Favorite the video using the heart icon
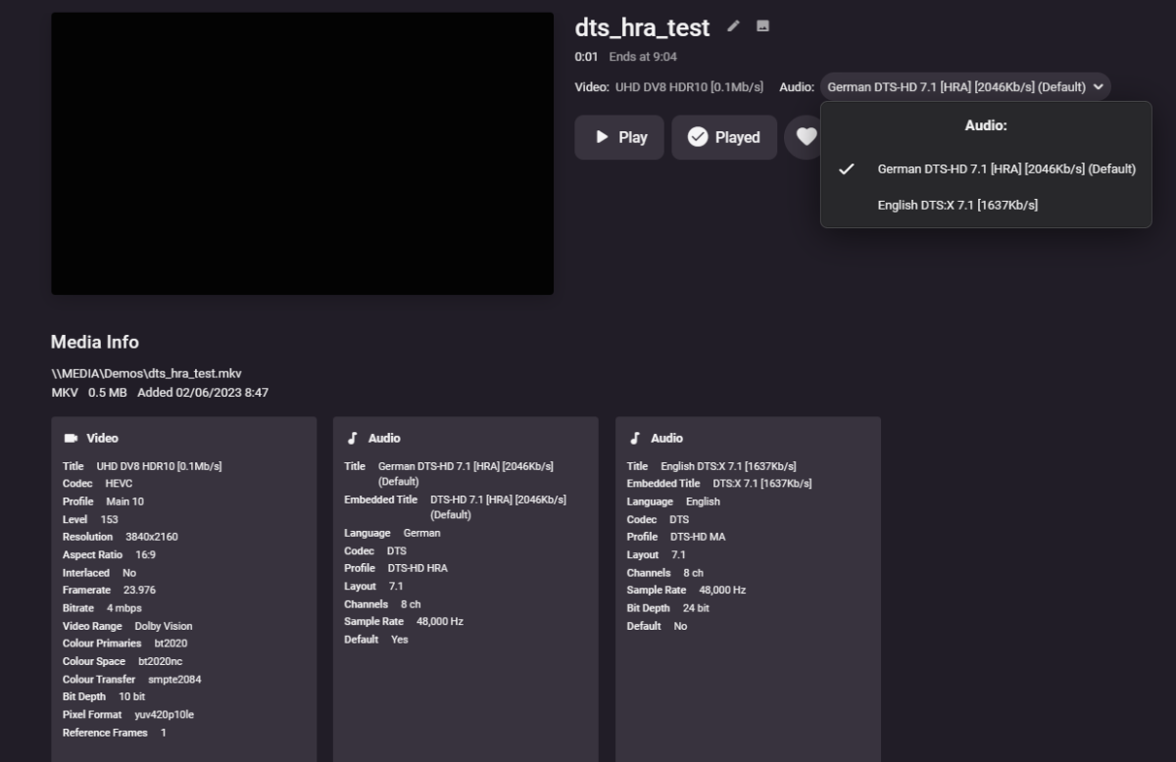The width and height of the screenshot is (1176, 762). (808, 137)
